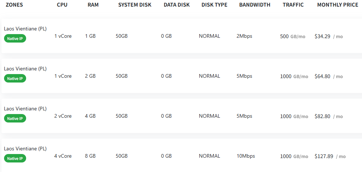Click the Native IP badge on the $82.80 plan
Image resolution: width=362 pixels, height=172 pixels.
15,118
